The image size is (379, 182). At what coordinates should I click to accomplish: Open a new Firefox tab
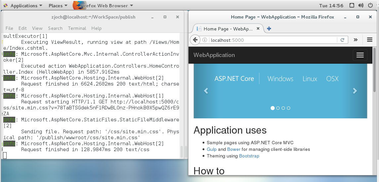point(269,29)
